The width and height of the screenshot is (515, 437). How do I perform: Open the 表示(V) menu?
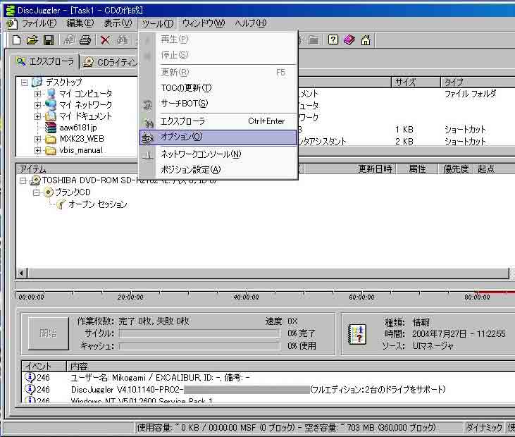[118, 23]
